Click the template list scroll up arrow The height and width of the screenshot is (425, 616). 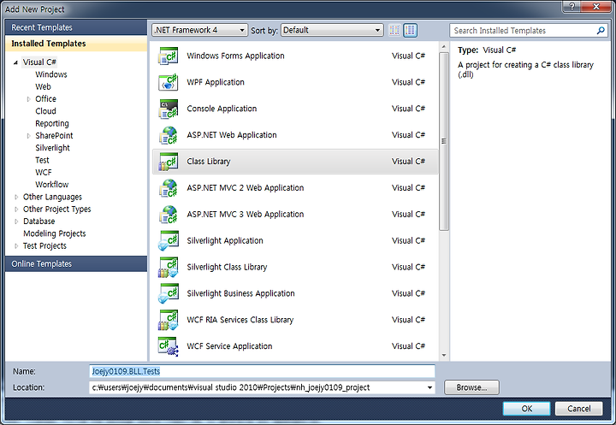pyautogui.click(x=443, y=47)
